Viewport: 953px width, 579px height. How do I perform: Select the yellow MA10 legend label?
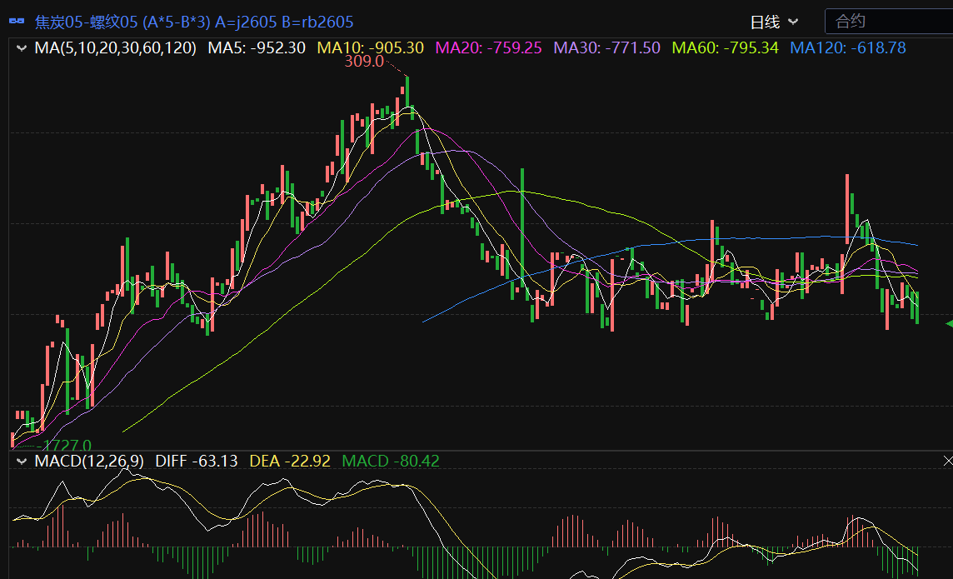point(373,48)
